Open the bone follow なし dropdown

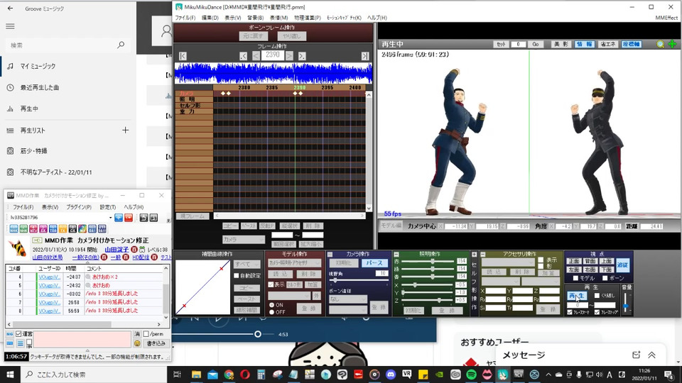click(348, 299)
